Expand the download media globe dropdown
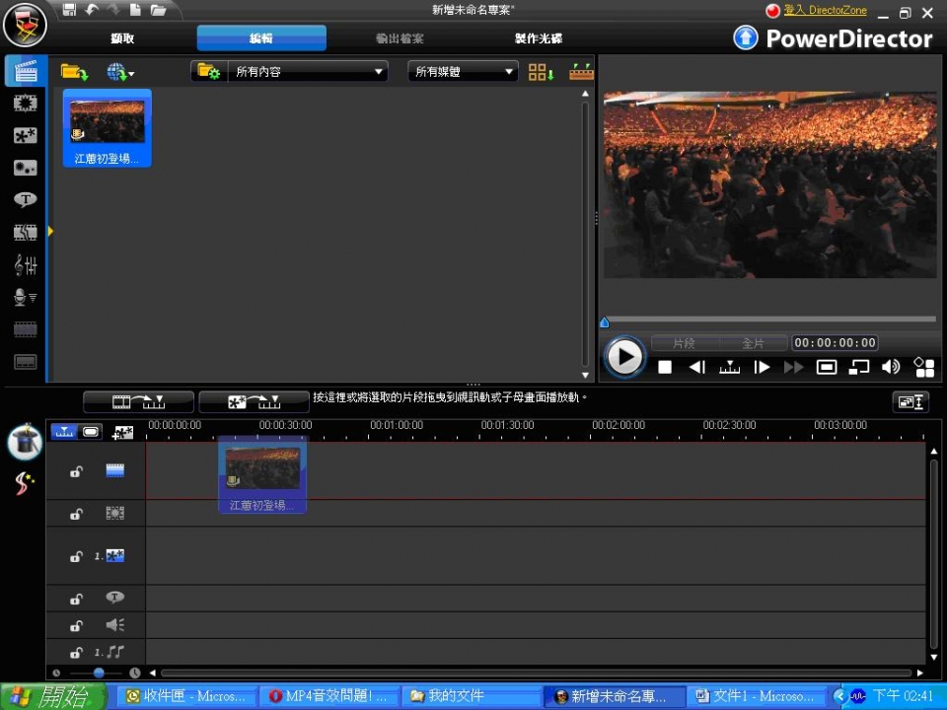This screenshot has height=710, width=947. (120, 72)
